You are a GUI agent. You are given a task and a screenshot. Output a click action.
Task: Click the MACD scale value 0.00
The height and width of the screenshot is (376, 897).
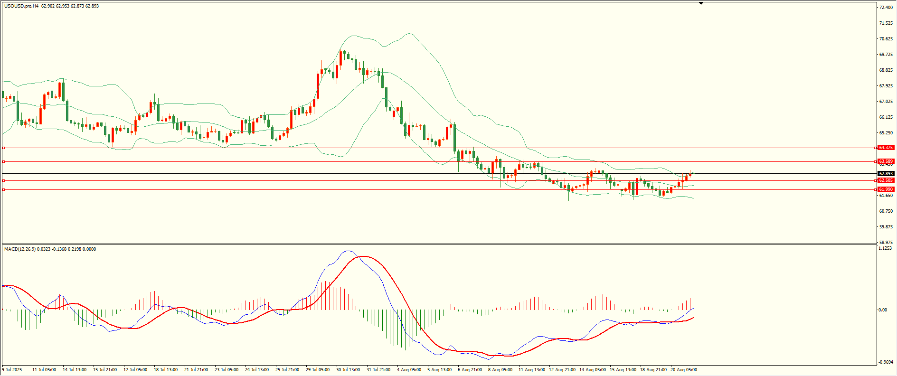click(883, 310)
